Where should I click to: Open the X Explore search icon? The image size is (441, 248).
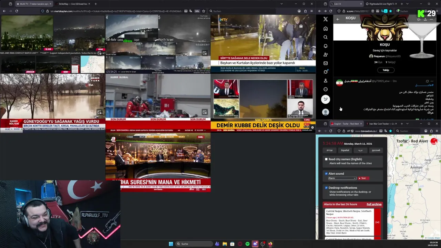tap(325, 37)
